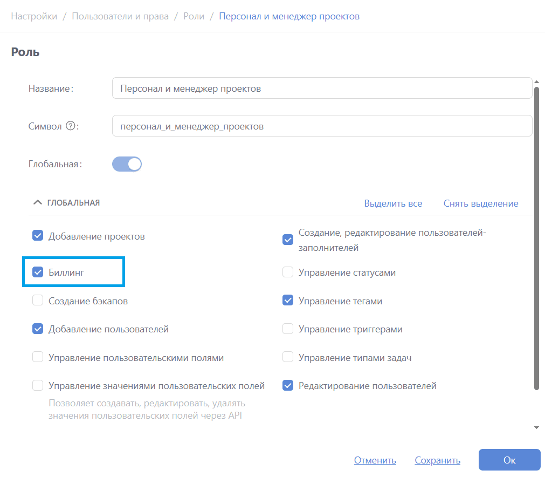Click the scrollbar down arrow
Viewport: 545px width, 477px height.
coord(536,427)
